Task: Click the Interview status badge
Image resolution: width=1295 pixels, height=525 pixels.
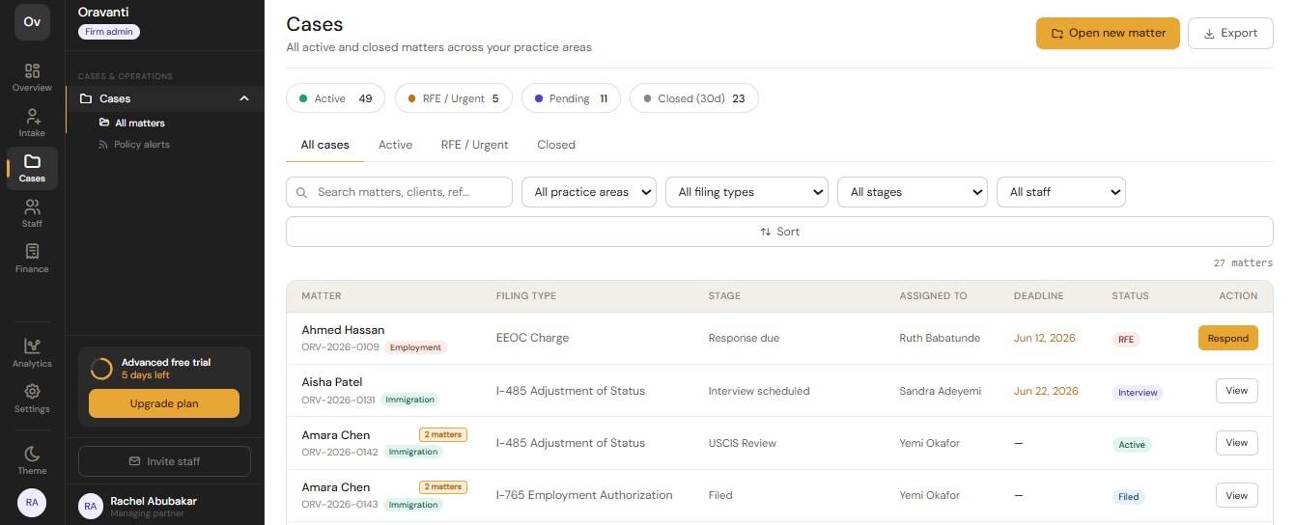Action: [1138, 393]
